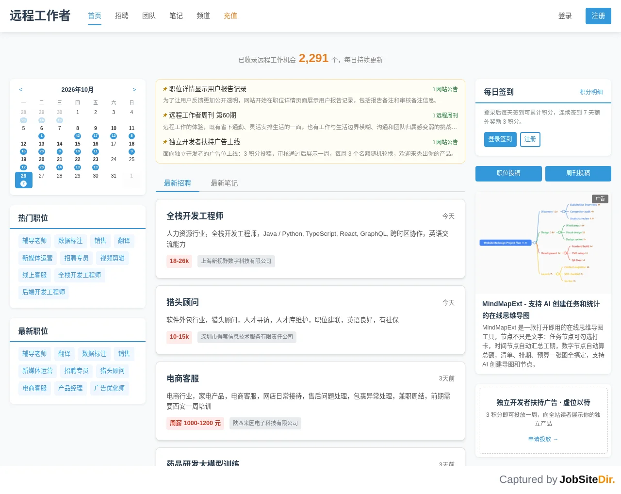Open the 充值 nav link

pos(230,16)
